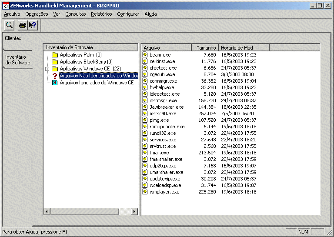Image resolution: width=334 pixels, height=237 pixels.
Task: Sort by the Horário de Mod column header
Action: 244,48
